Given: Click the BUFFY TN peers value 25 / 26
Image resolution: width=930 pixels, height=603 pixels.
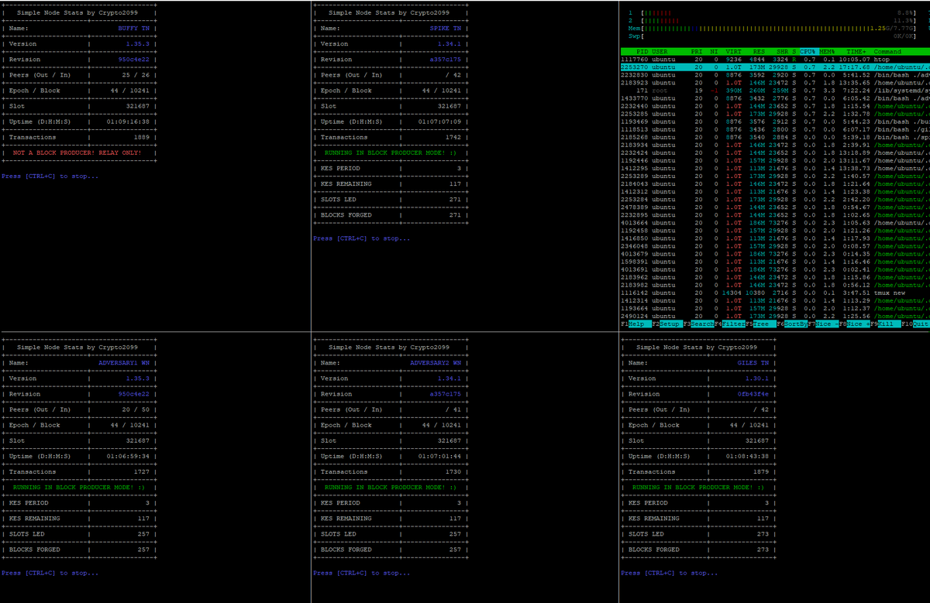Looking at the screenshot, I should click(136, 75).
